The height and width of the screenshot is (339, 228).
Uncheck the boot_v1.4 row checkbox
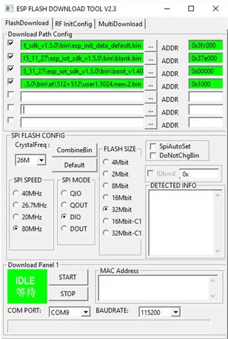tap(11, 69)
